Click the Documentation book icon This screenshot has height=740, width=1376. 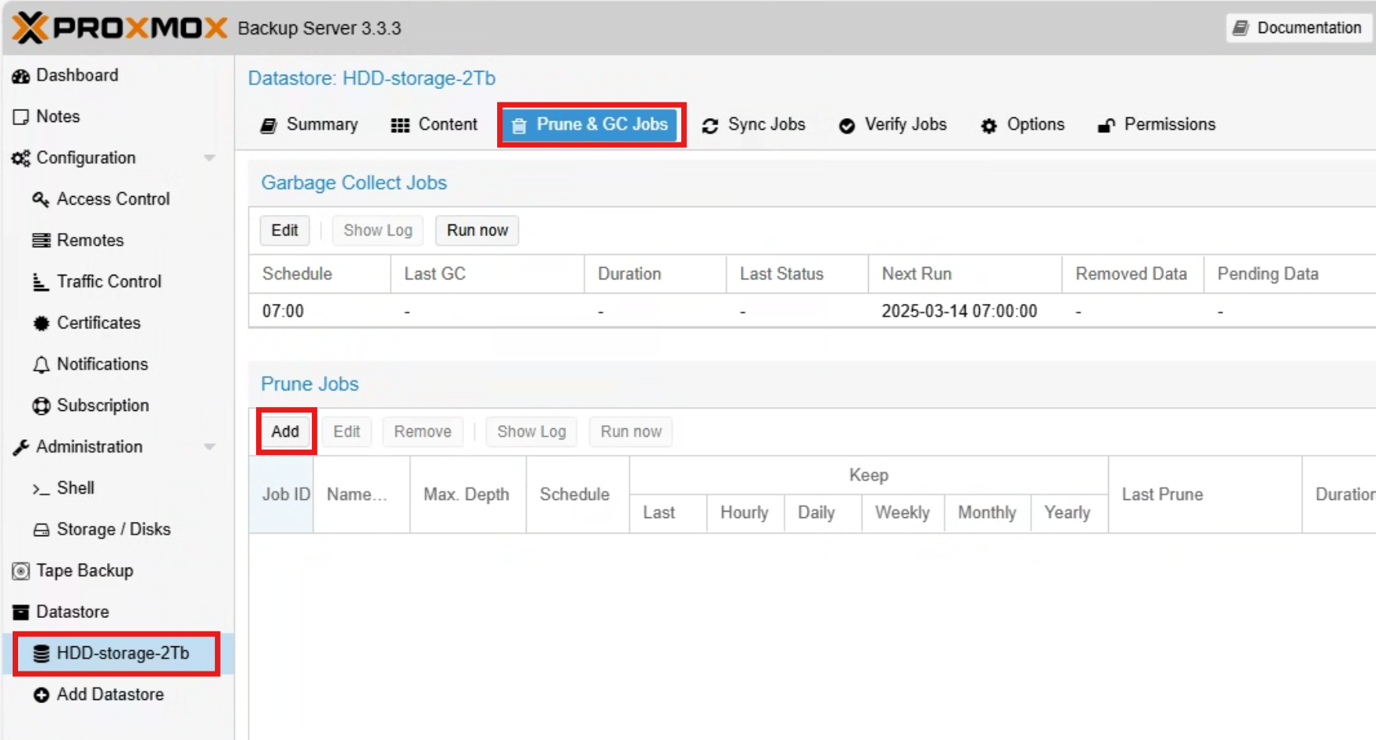(x=1241, y=28)
